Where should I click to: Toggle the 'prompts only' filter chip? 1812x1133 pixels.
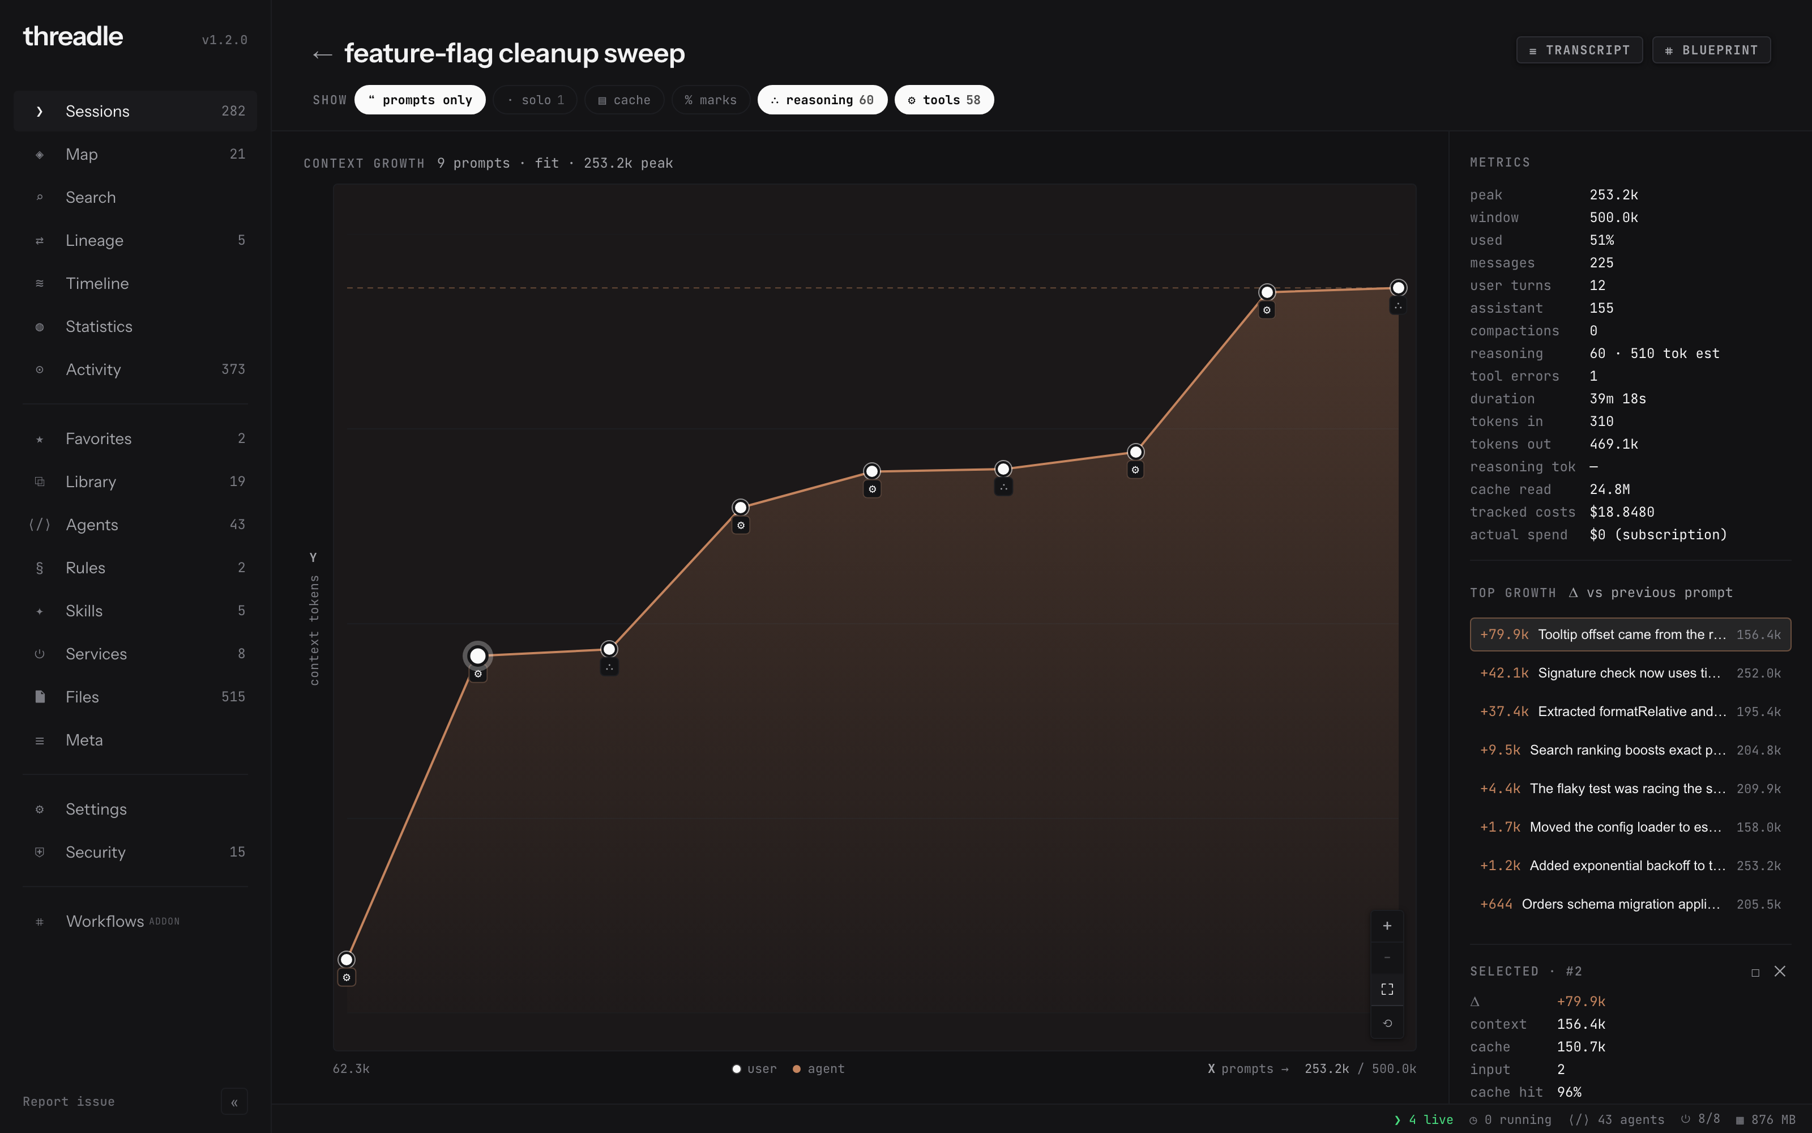(419, 100)
